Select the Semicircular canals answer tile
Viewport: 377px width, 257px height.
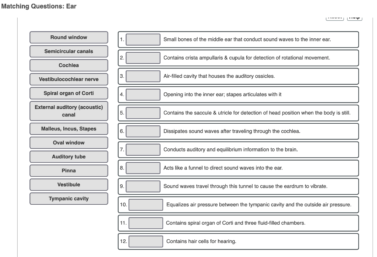pyautogui.click(x=68, y=51)
